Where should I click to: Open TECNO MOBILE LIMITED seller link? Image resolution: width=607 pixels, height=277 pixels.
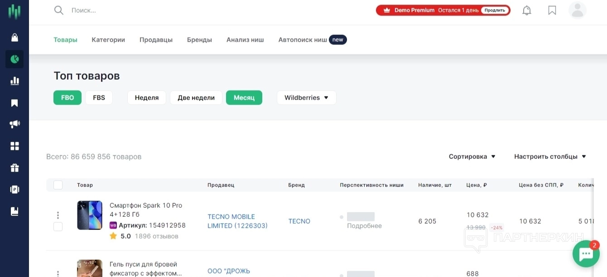[237, 221]
